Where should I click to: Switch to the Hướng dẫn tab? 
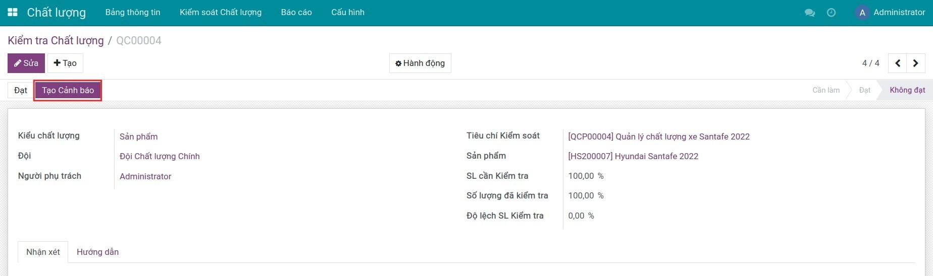coord(97,252)
